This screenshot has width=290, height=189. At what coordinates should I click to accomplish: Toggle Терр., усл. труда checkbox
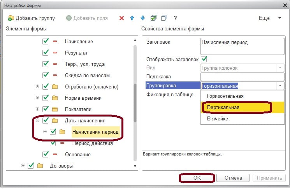click(46, 64)
